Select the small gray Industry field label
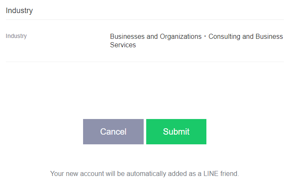The height and width of the screenshot is (184, 292). 16,36
